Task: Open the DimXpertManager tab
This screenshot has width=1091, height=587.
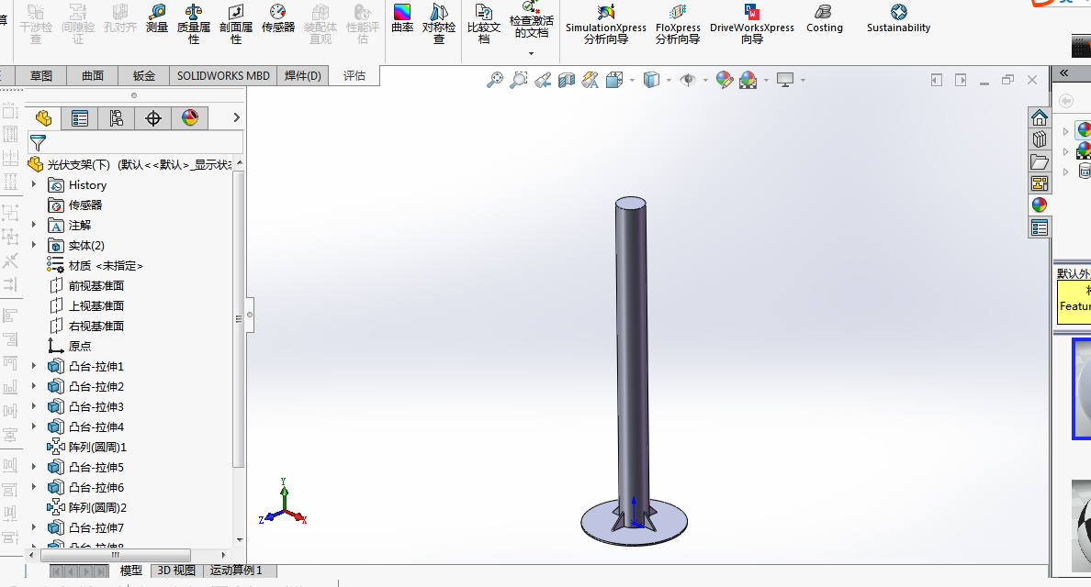Action: tap(153, 118)
